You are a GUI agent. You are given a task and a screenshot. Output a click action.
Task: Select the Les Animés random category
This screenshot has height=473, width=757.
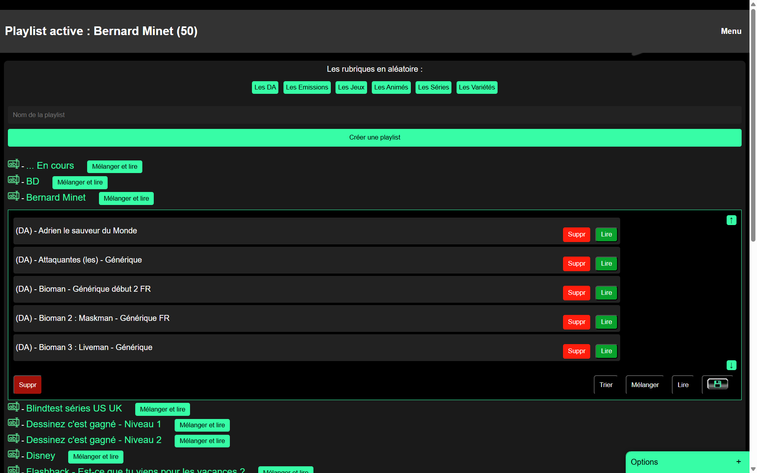(391, 88)
